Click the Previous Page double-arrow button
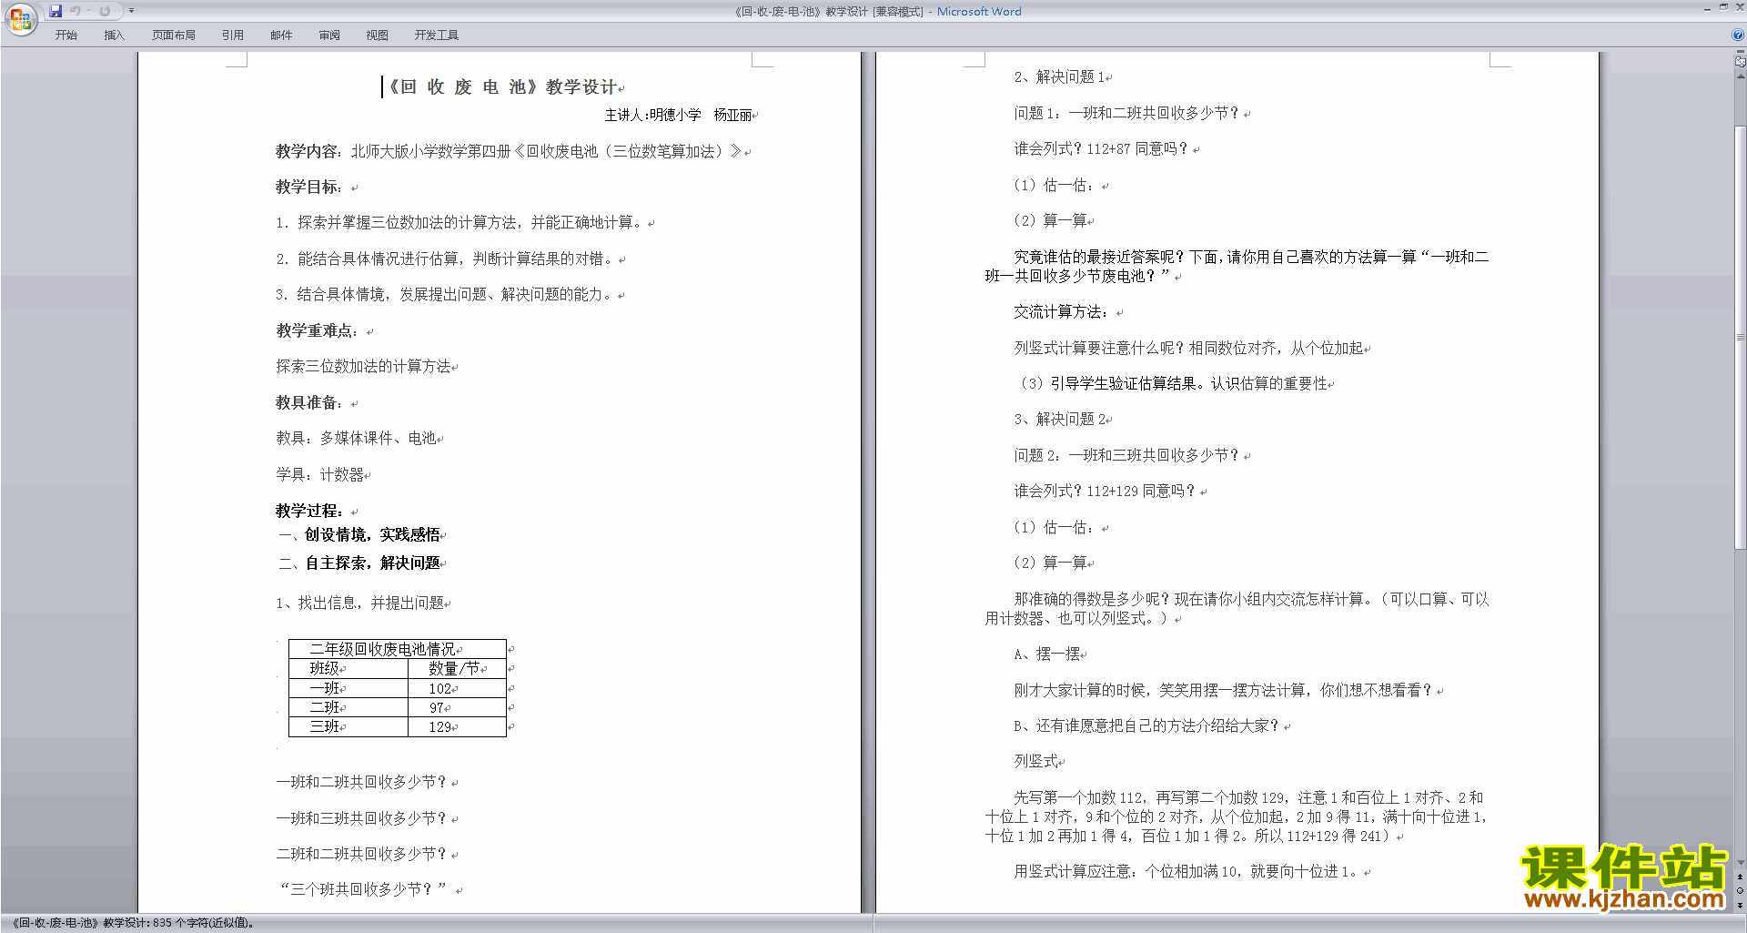 pos(1740,877)
